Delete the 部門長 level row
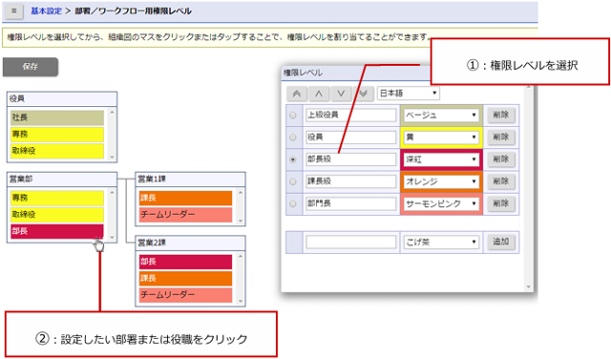The height and width of the screenshot is (359, 611). pyautogui.click(x=500, y=204)
